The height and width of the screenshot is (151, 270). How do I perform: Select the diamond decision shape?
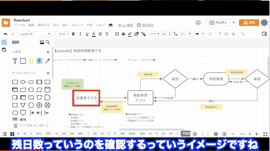pyautogui.click(x=23, y=82)
